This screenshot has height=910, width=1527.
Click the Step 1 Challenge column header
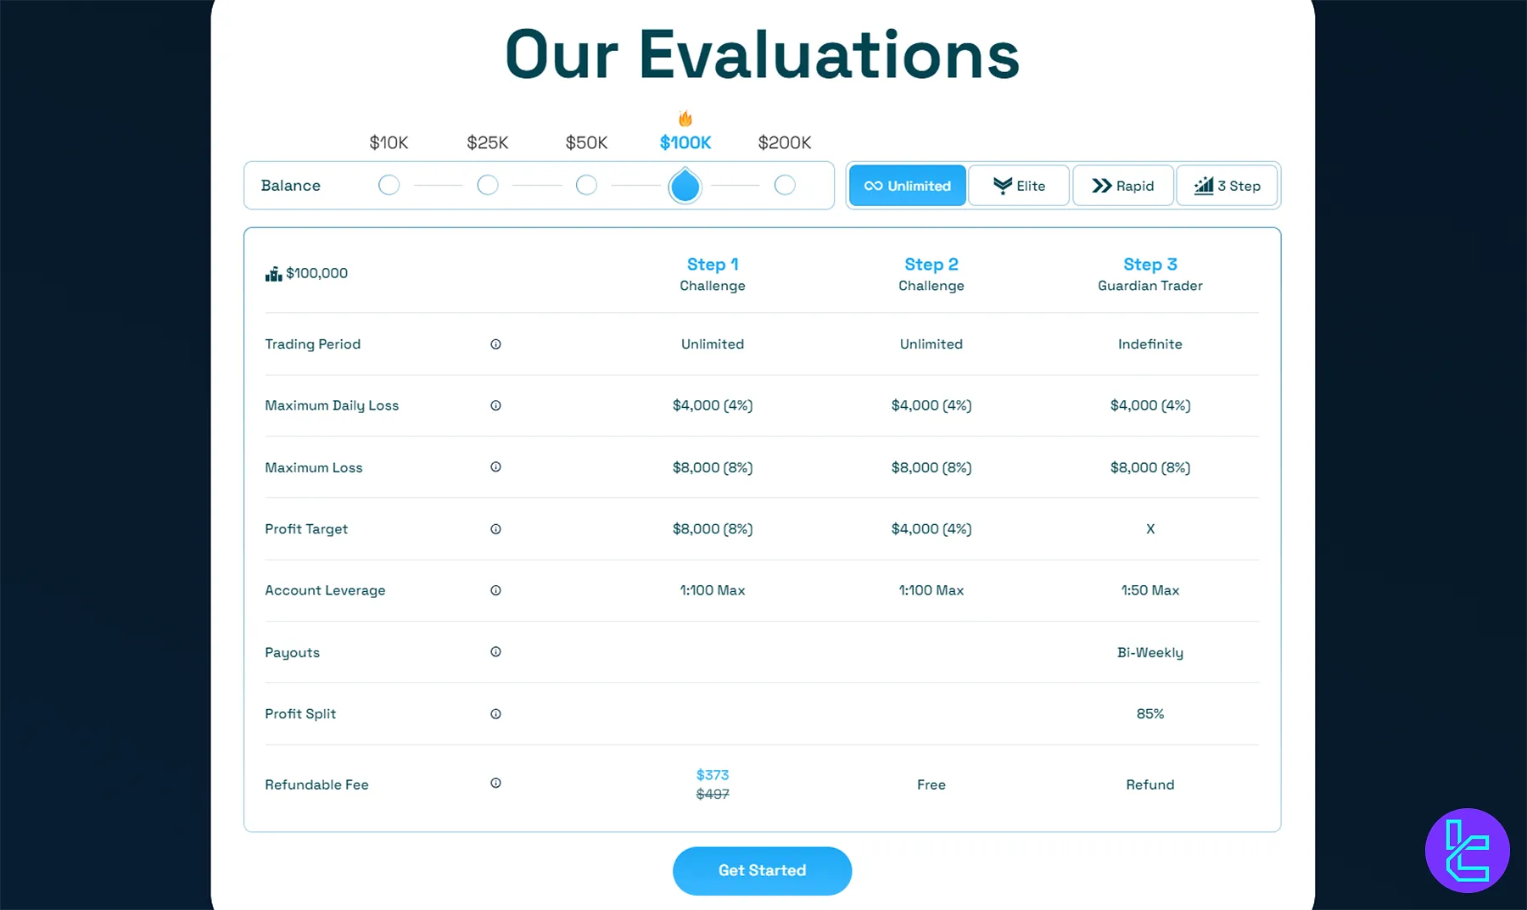(713, 274)
